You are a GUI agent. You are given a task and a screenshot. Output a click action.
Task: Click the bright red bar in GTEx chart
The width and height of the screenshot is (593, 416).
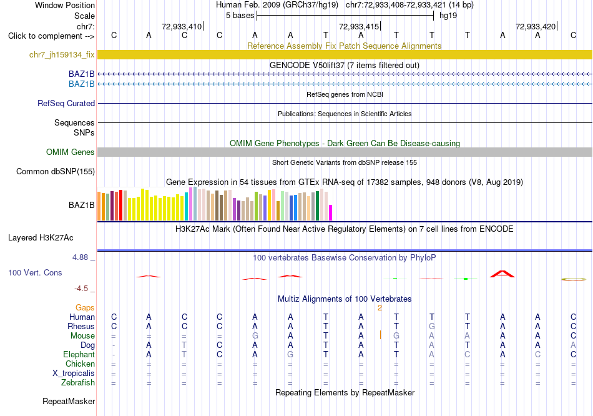(x=120, y=205)
